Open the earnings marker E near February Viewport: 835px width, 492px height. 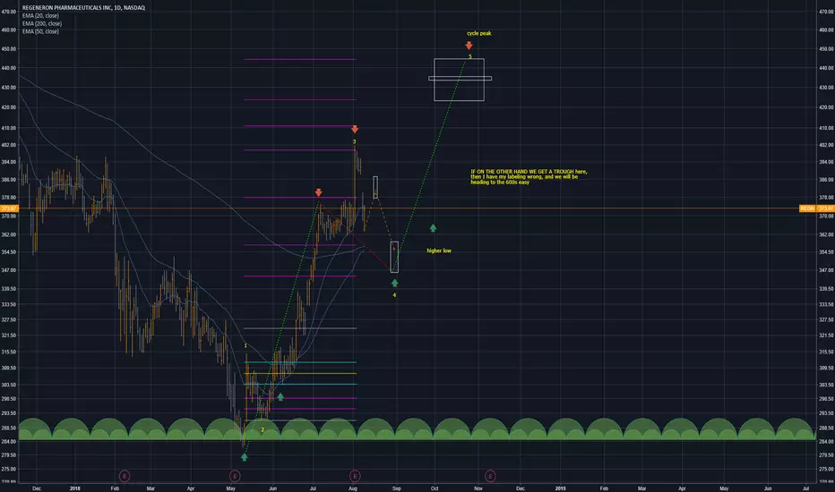click(124, 476)
